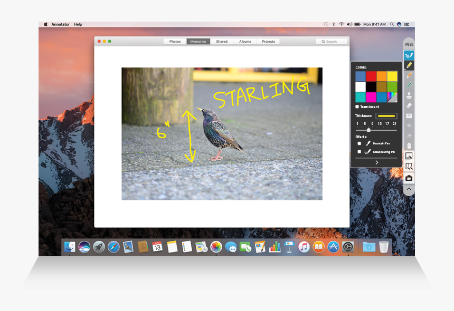454x311 pixels.
Task: Switch to the Projects tab
Action: pyautogui.click(x=268, y=42)
